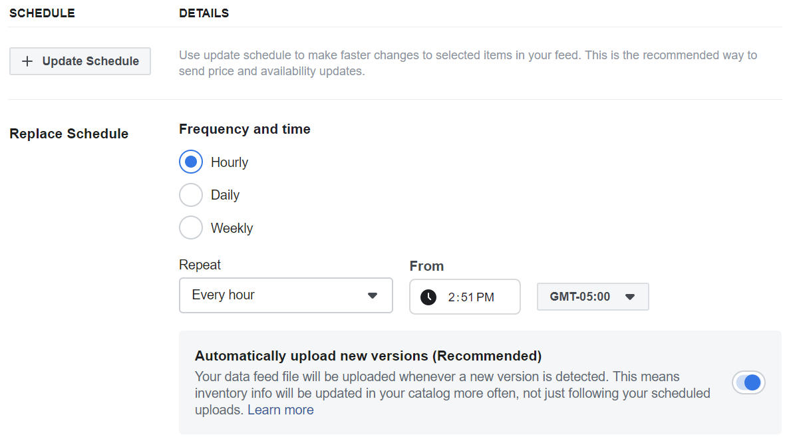Click the Replace Schedule heading

(69, 134)
